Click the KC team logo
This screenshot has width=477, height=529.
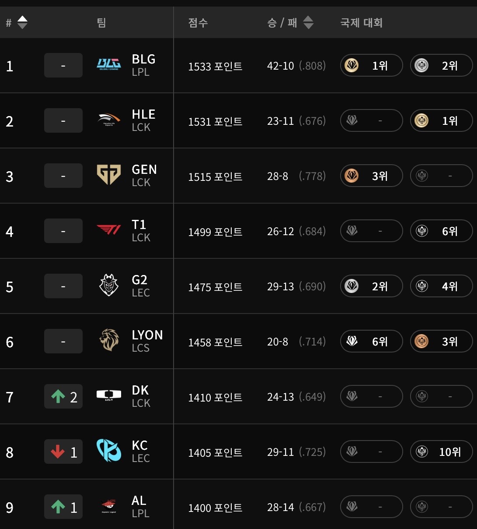(x=108, y=451)
